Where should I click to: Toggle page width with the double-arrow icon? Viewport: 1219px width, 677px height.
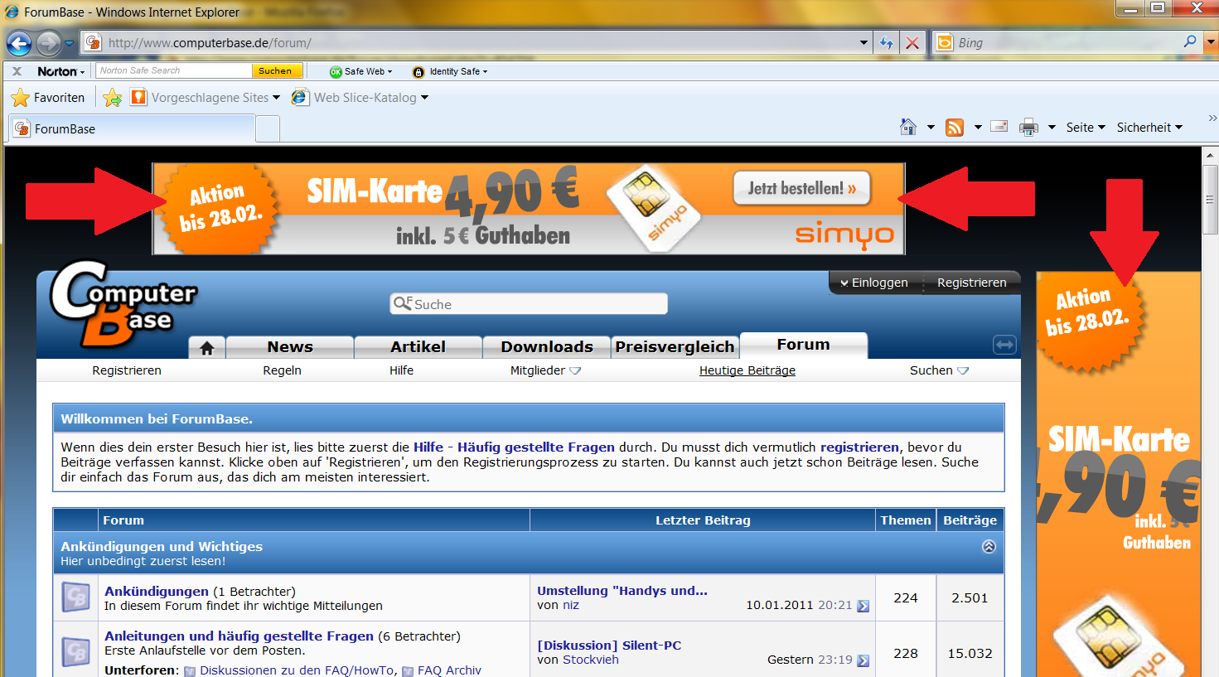point(1004,345)
